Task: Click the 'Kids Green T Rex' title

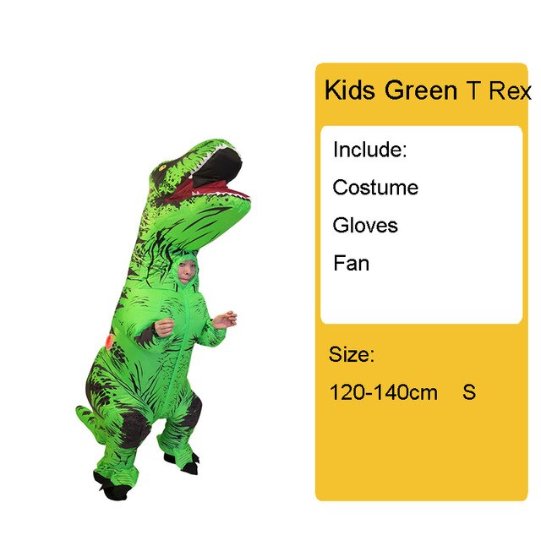Action: pos(427,90)
